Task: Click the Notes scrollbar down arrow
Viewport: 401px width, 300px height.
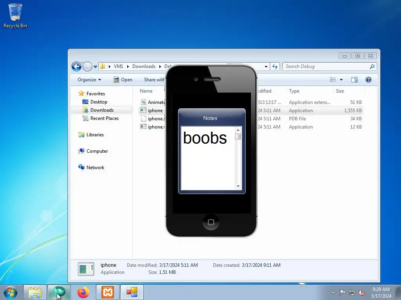Action: coord(238,186)
